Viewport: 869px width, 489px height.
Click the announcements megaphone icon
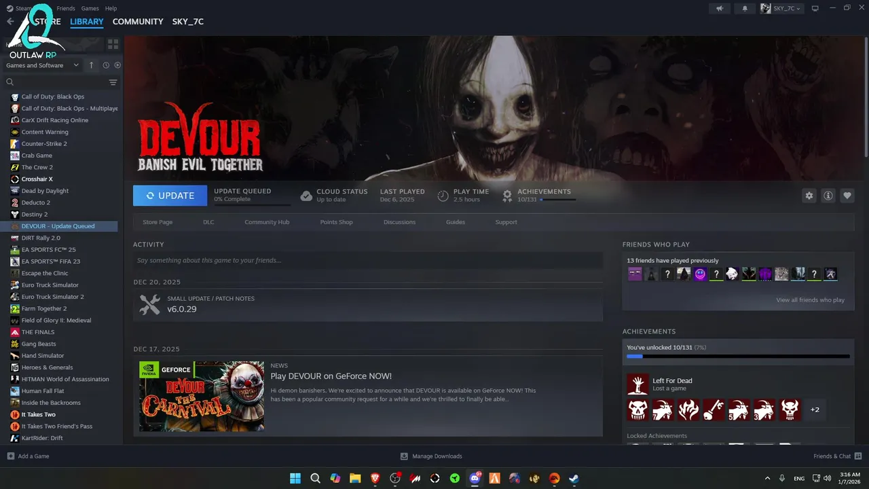[720, 8]
